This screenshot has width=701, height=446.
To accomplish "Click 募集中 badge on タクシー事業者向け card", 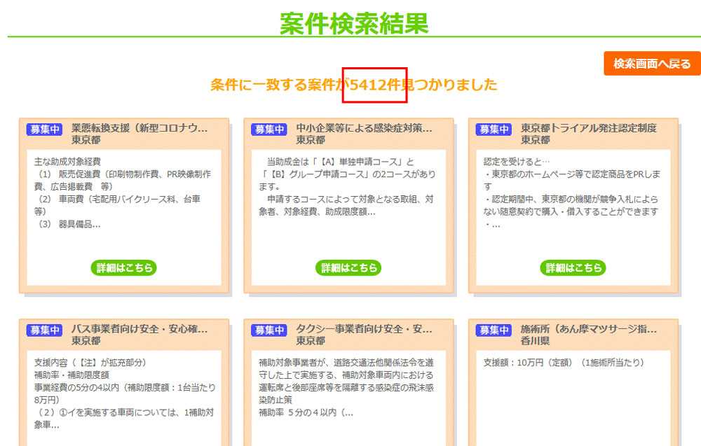I will pyautogui.click(x=269, y=330).
